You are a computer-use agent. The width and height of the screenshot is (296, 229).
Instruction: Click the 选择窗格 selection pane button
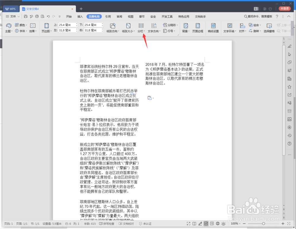269,28
